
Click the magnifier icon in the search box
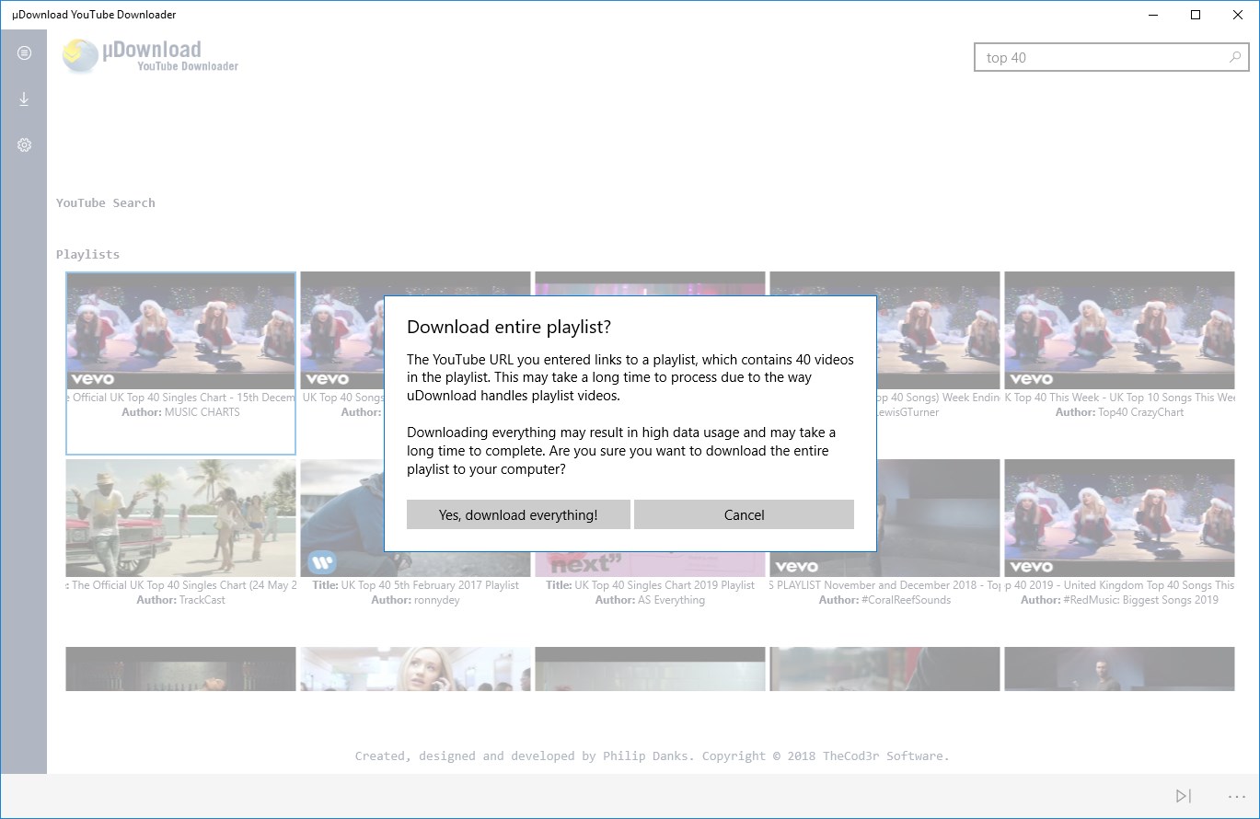pos(1235,57)
